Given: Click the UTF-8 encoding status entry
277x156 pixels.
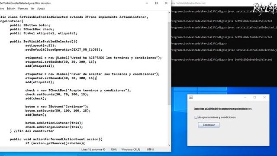Looking at the screenshot, I should coord(150,149).
